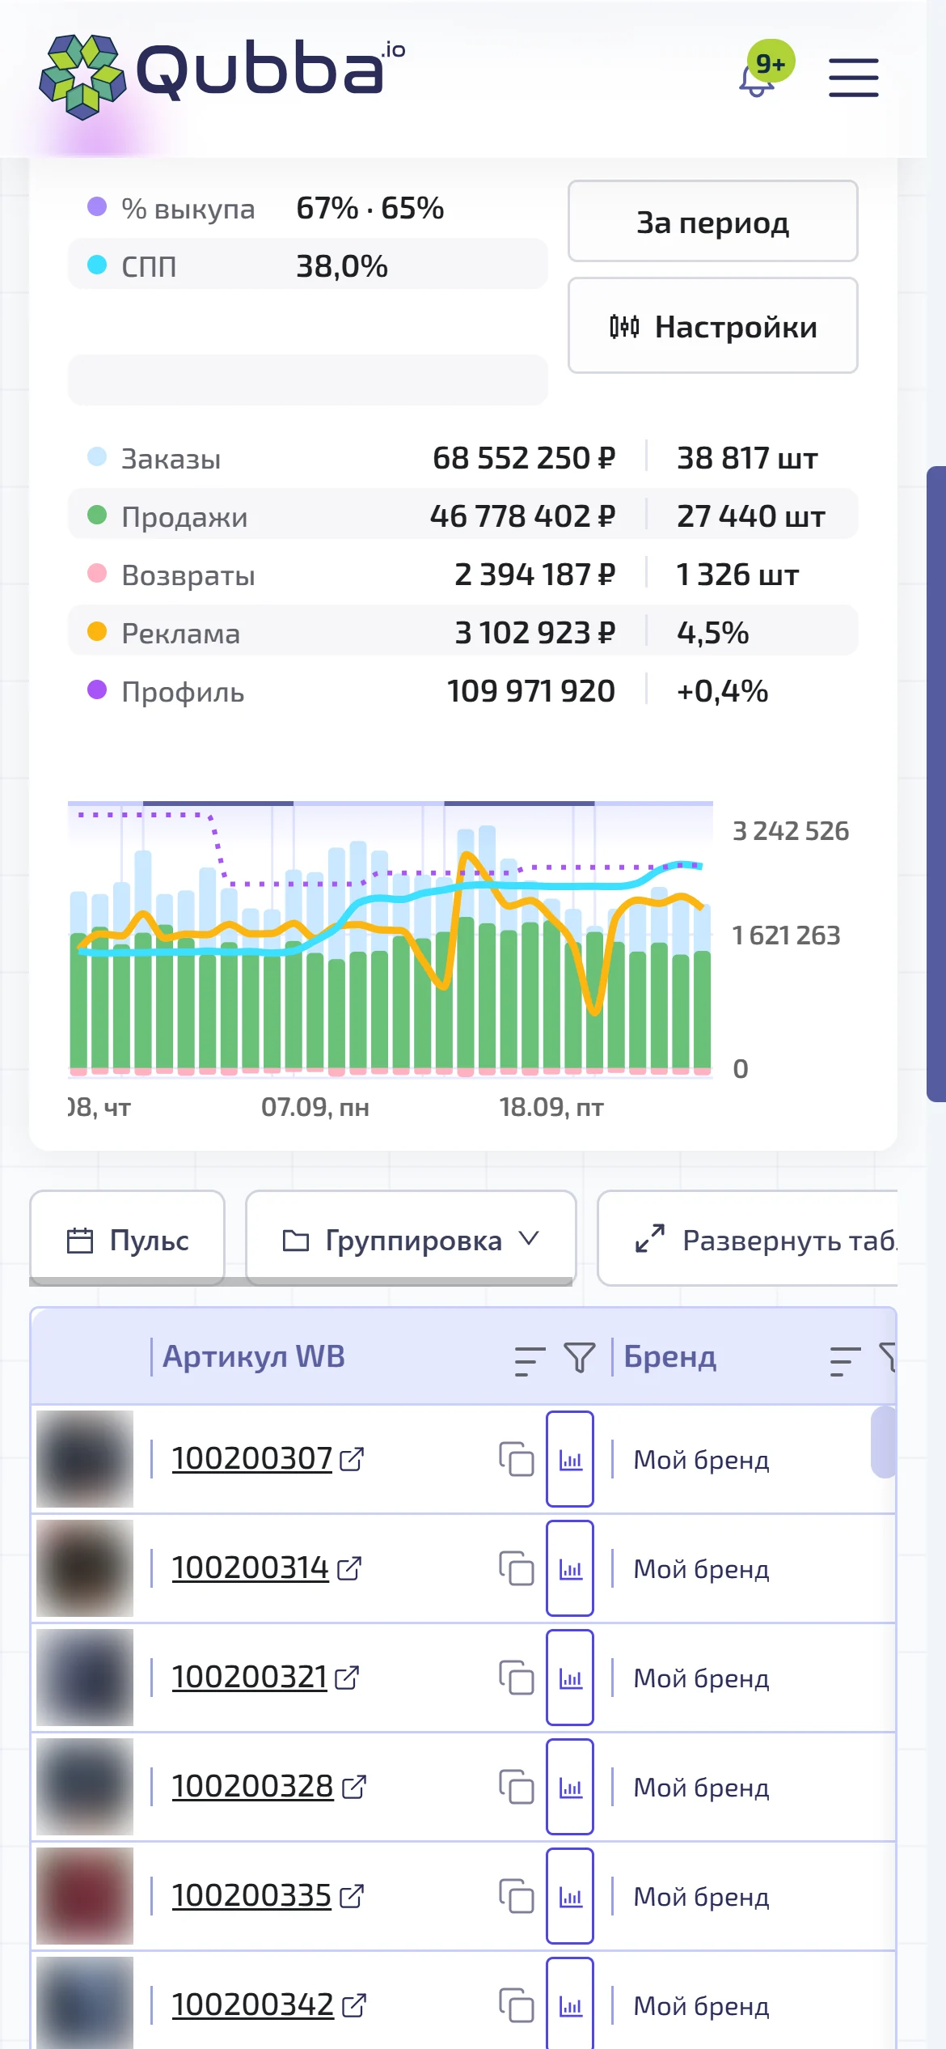
Task: Click the Заказы light-blue color dot
Action: pos(97,456)
